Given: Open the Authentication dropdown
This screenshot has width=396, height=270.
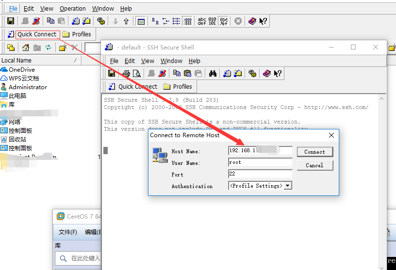Looking at the screenshot, I should 287,186.
